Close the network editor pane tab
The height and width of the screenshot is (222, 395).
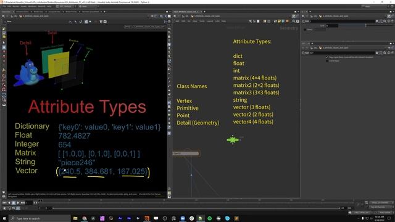click(201, 12)
